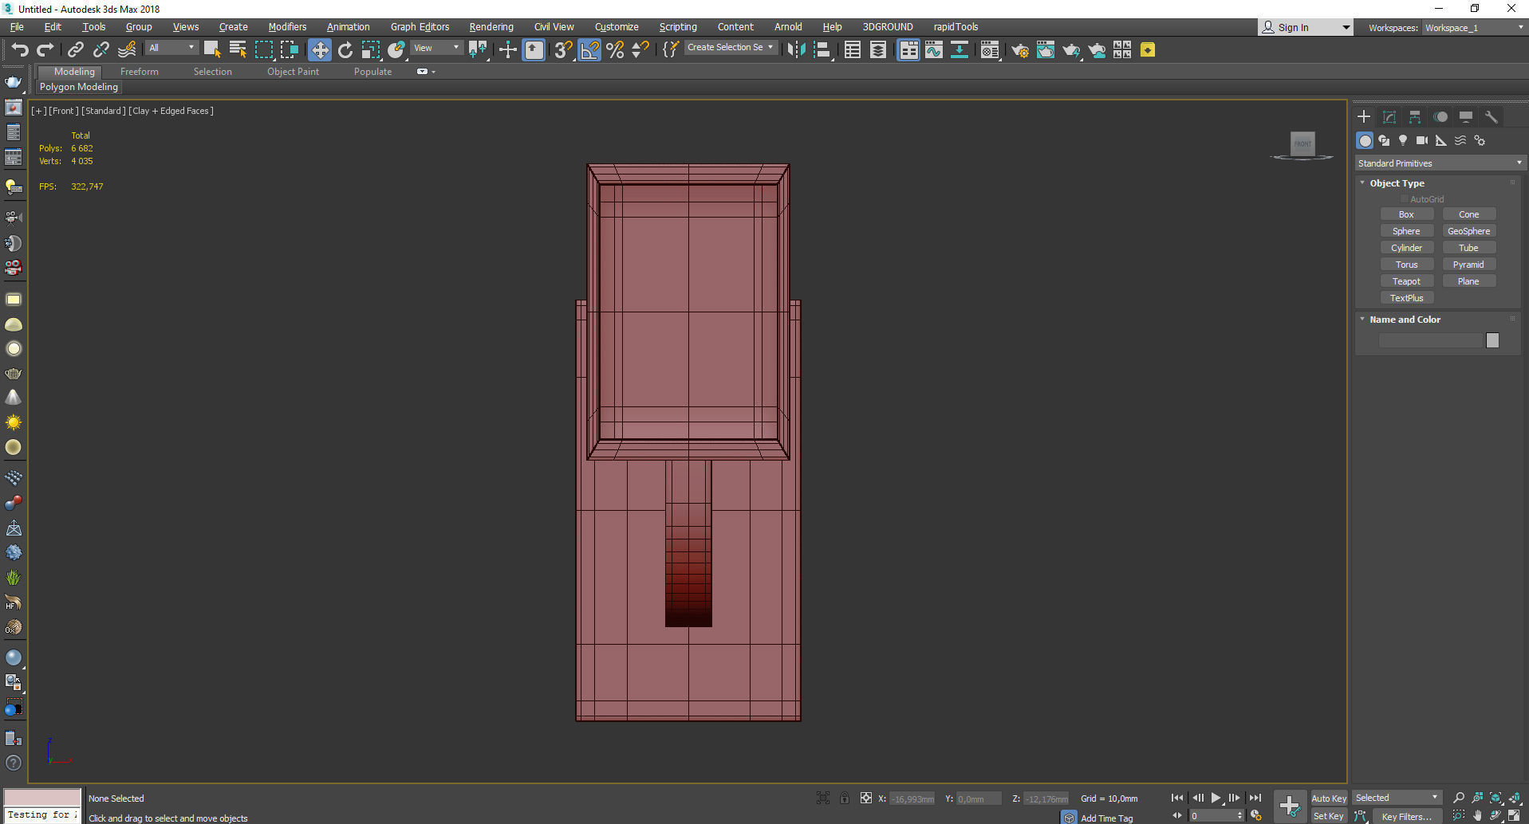Toggle the Angle Snap button
1529x824 pixels.
point(589,50)
